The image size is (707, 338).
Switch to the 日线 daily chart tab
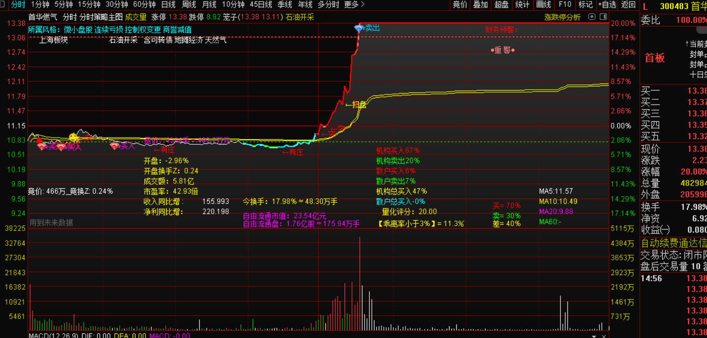168,4
